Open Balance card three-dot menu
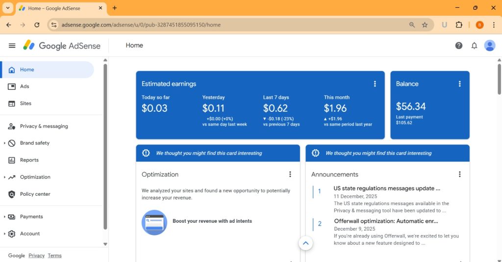This screenshot has height=262, width=502. (459, 84)
